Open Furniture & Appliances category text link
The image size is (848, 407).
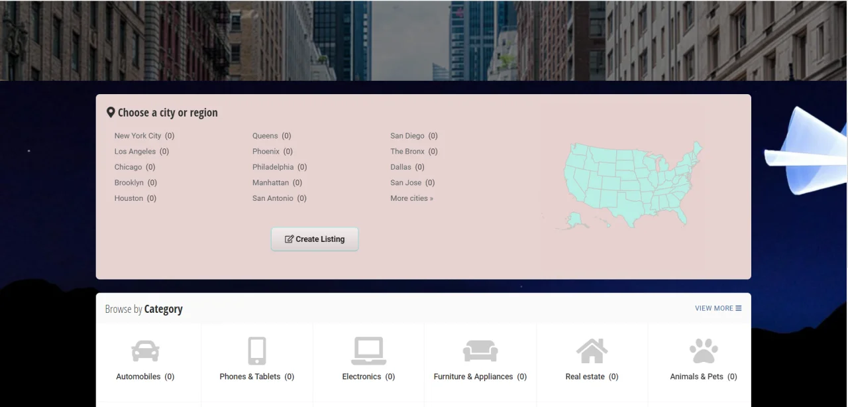click(x=474, y=377)
